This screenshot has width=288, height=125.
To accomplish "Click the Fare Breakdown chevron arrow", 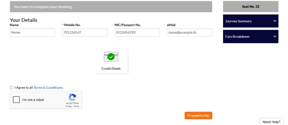I will tap(274, 36).
